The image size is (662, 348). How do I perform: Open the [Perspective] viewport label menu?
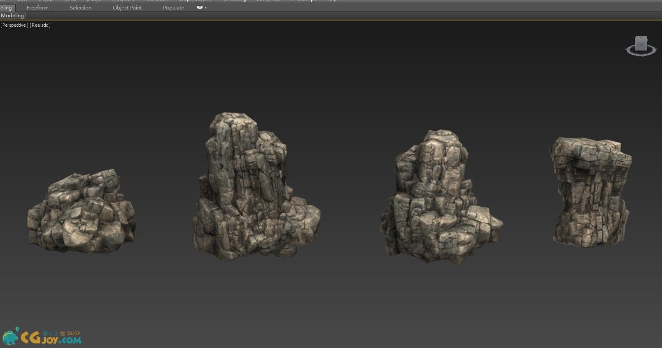click(14, 25)
